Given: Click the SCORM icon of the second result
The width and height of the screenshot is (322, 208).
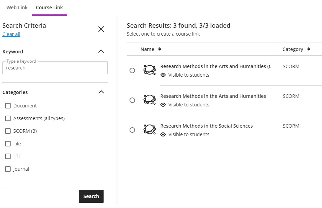Looking at the screenshot, I should click(150, 100).
